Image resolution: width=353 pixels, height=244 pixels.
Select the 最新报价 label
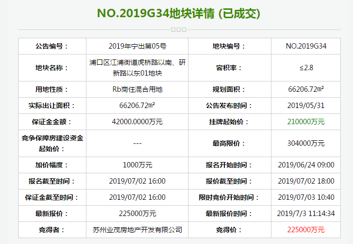[52, 214]
